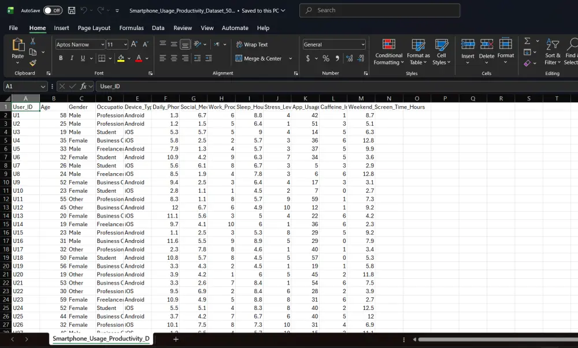
Task: Expand the Merge & Center dropdown arrow
Action: tap(291, 58)
